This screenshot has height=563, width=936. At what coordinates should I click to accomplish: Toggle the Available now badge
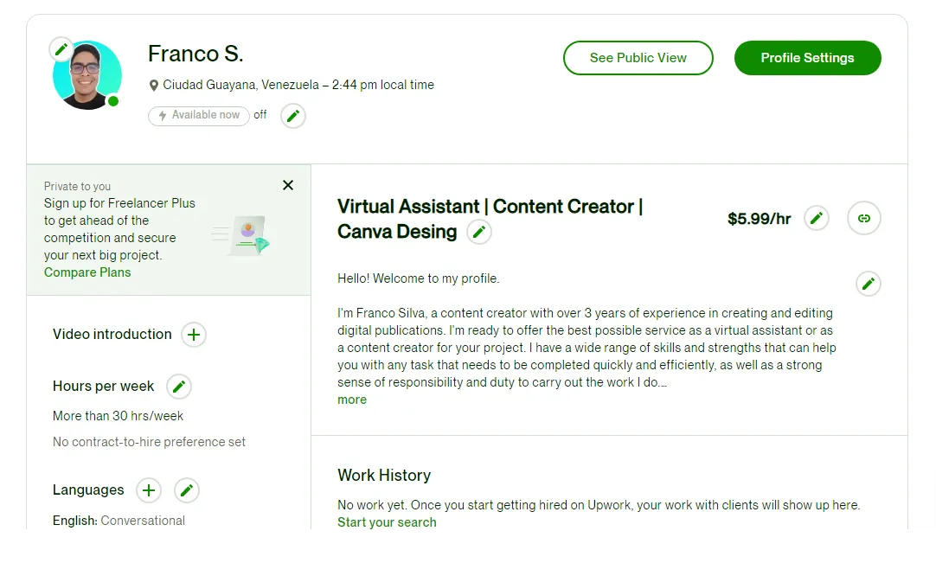pyautogui.click(x=199, y=115)
